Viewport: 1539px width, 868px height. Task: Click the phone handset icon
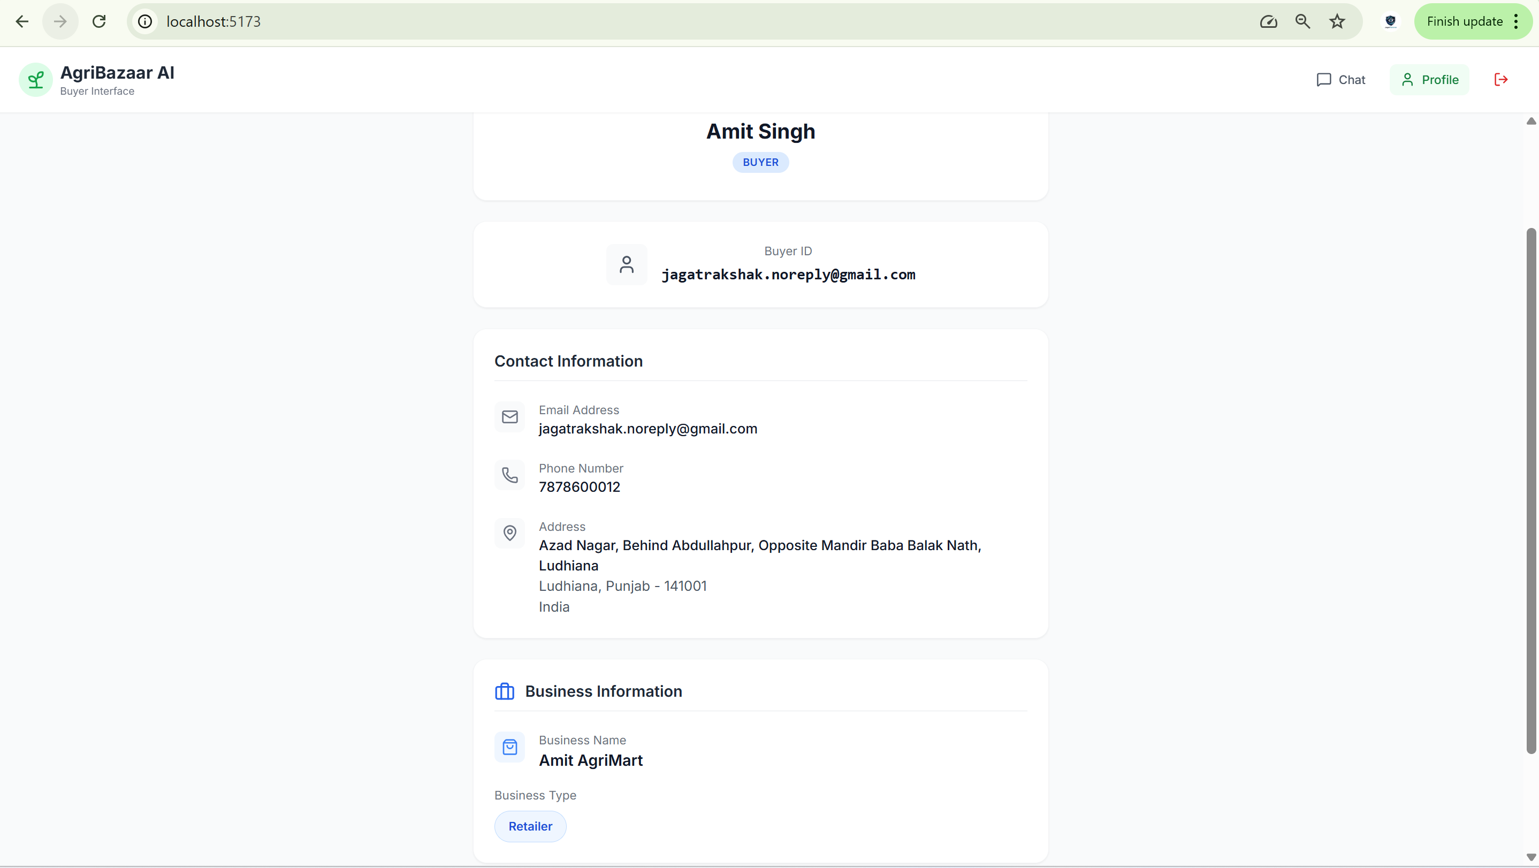pyautogui.click(x=509, y=476)
